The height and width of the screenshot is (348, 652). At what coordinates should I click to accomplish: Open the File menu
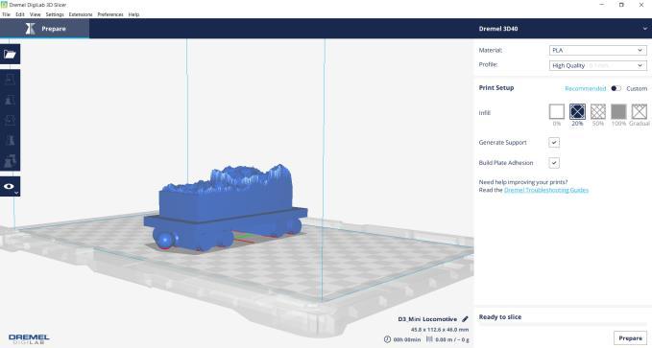click(x=6, y=14)
